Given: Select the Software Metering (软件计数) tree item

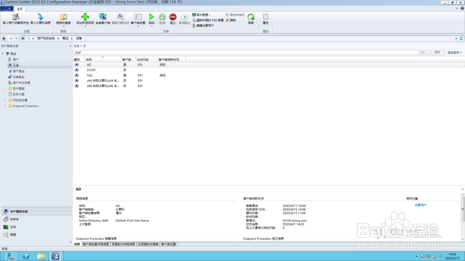Looking at the screenshot, I should (19, 94).
